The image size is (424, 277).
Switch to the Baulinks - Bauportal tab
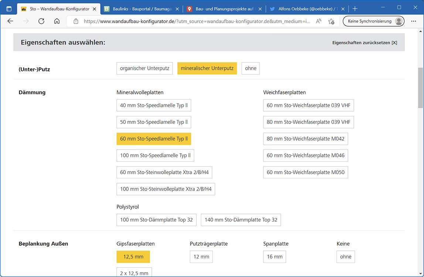[142, 9]
